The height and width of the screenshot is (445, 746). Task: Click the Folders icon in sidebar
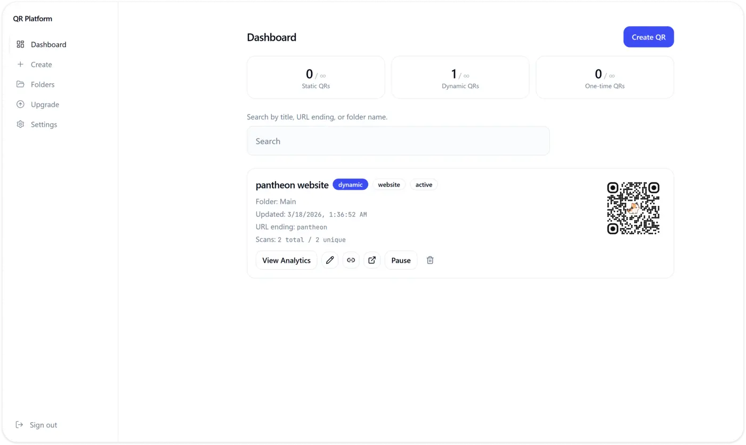coord(20,84)
